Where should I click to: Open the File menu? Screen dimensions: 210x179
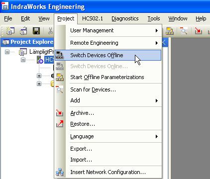8,18
